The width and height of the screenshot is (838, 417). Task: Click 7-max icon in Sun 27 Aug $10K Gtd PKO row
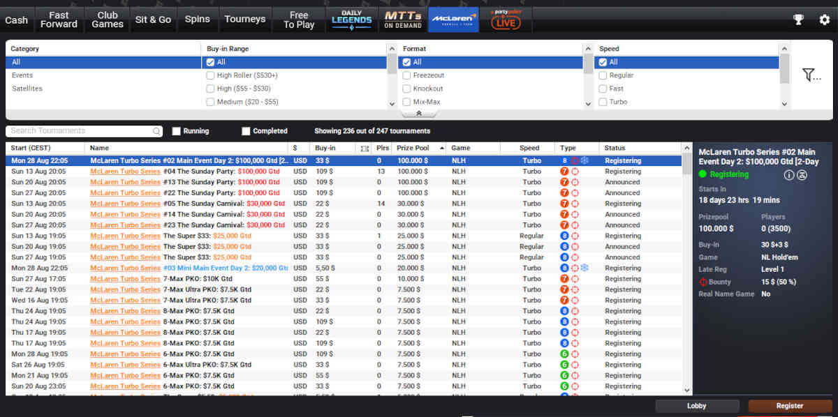pyautogui.click(x=564, y=279)
